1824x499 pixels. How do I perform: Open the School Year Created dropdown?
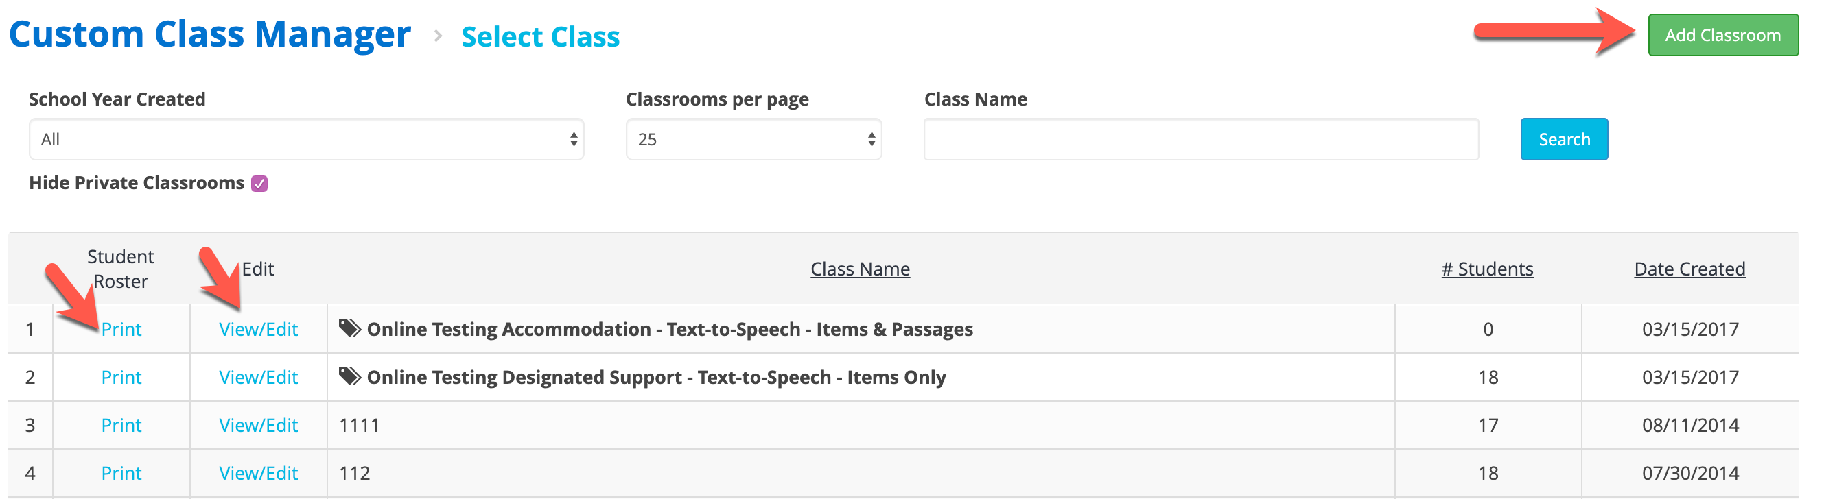(306, 139)
